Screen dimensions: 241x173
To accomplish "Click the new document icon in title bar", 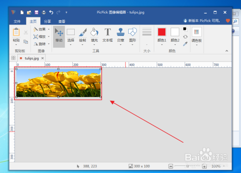I will 22,12.
